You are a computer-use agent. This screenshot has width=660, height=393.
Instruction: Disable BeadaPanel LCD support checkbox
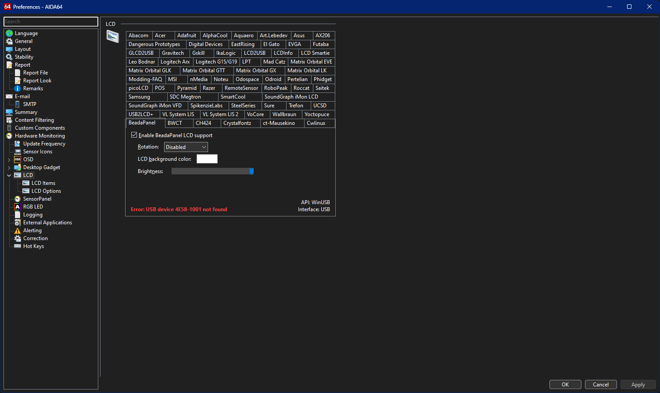(x=134, y=135)
